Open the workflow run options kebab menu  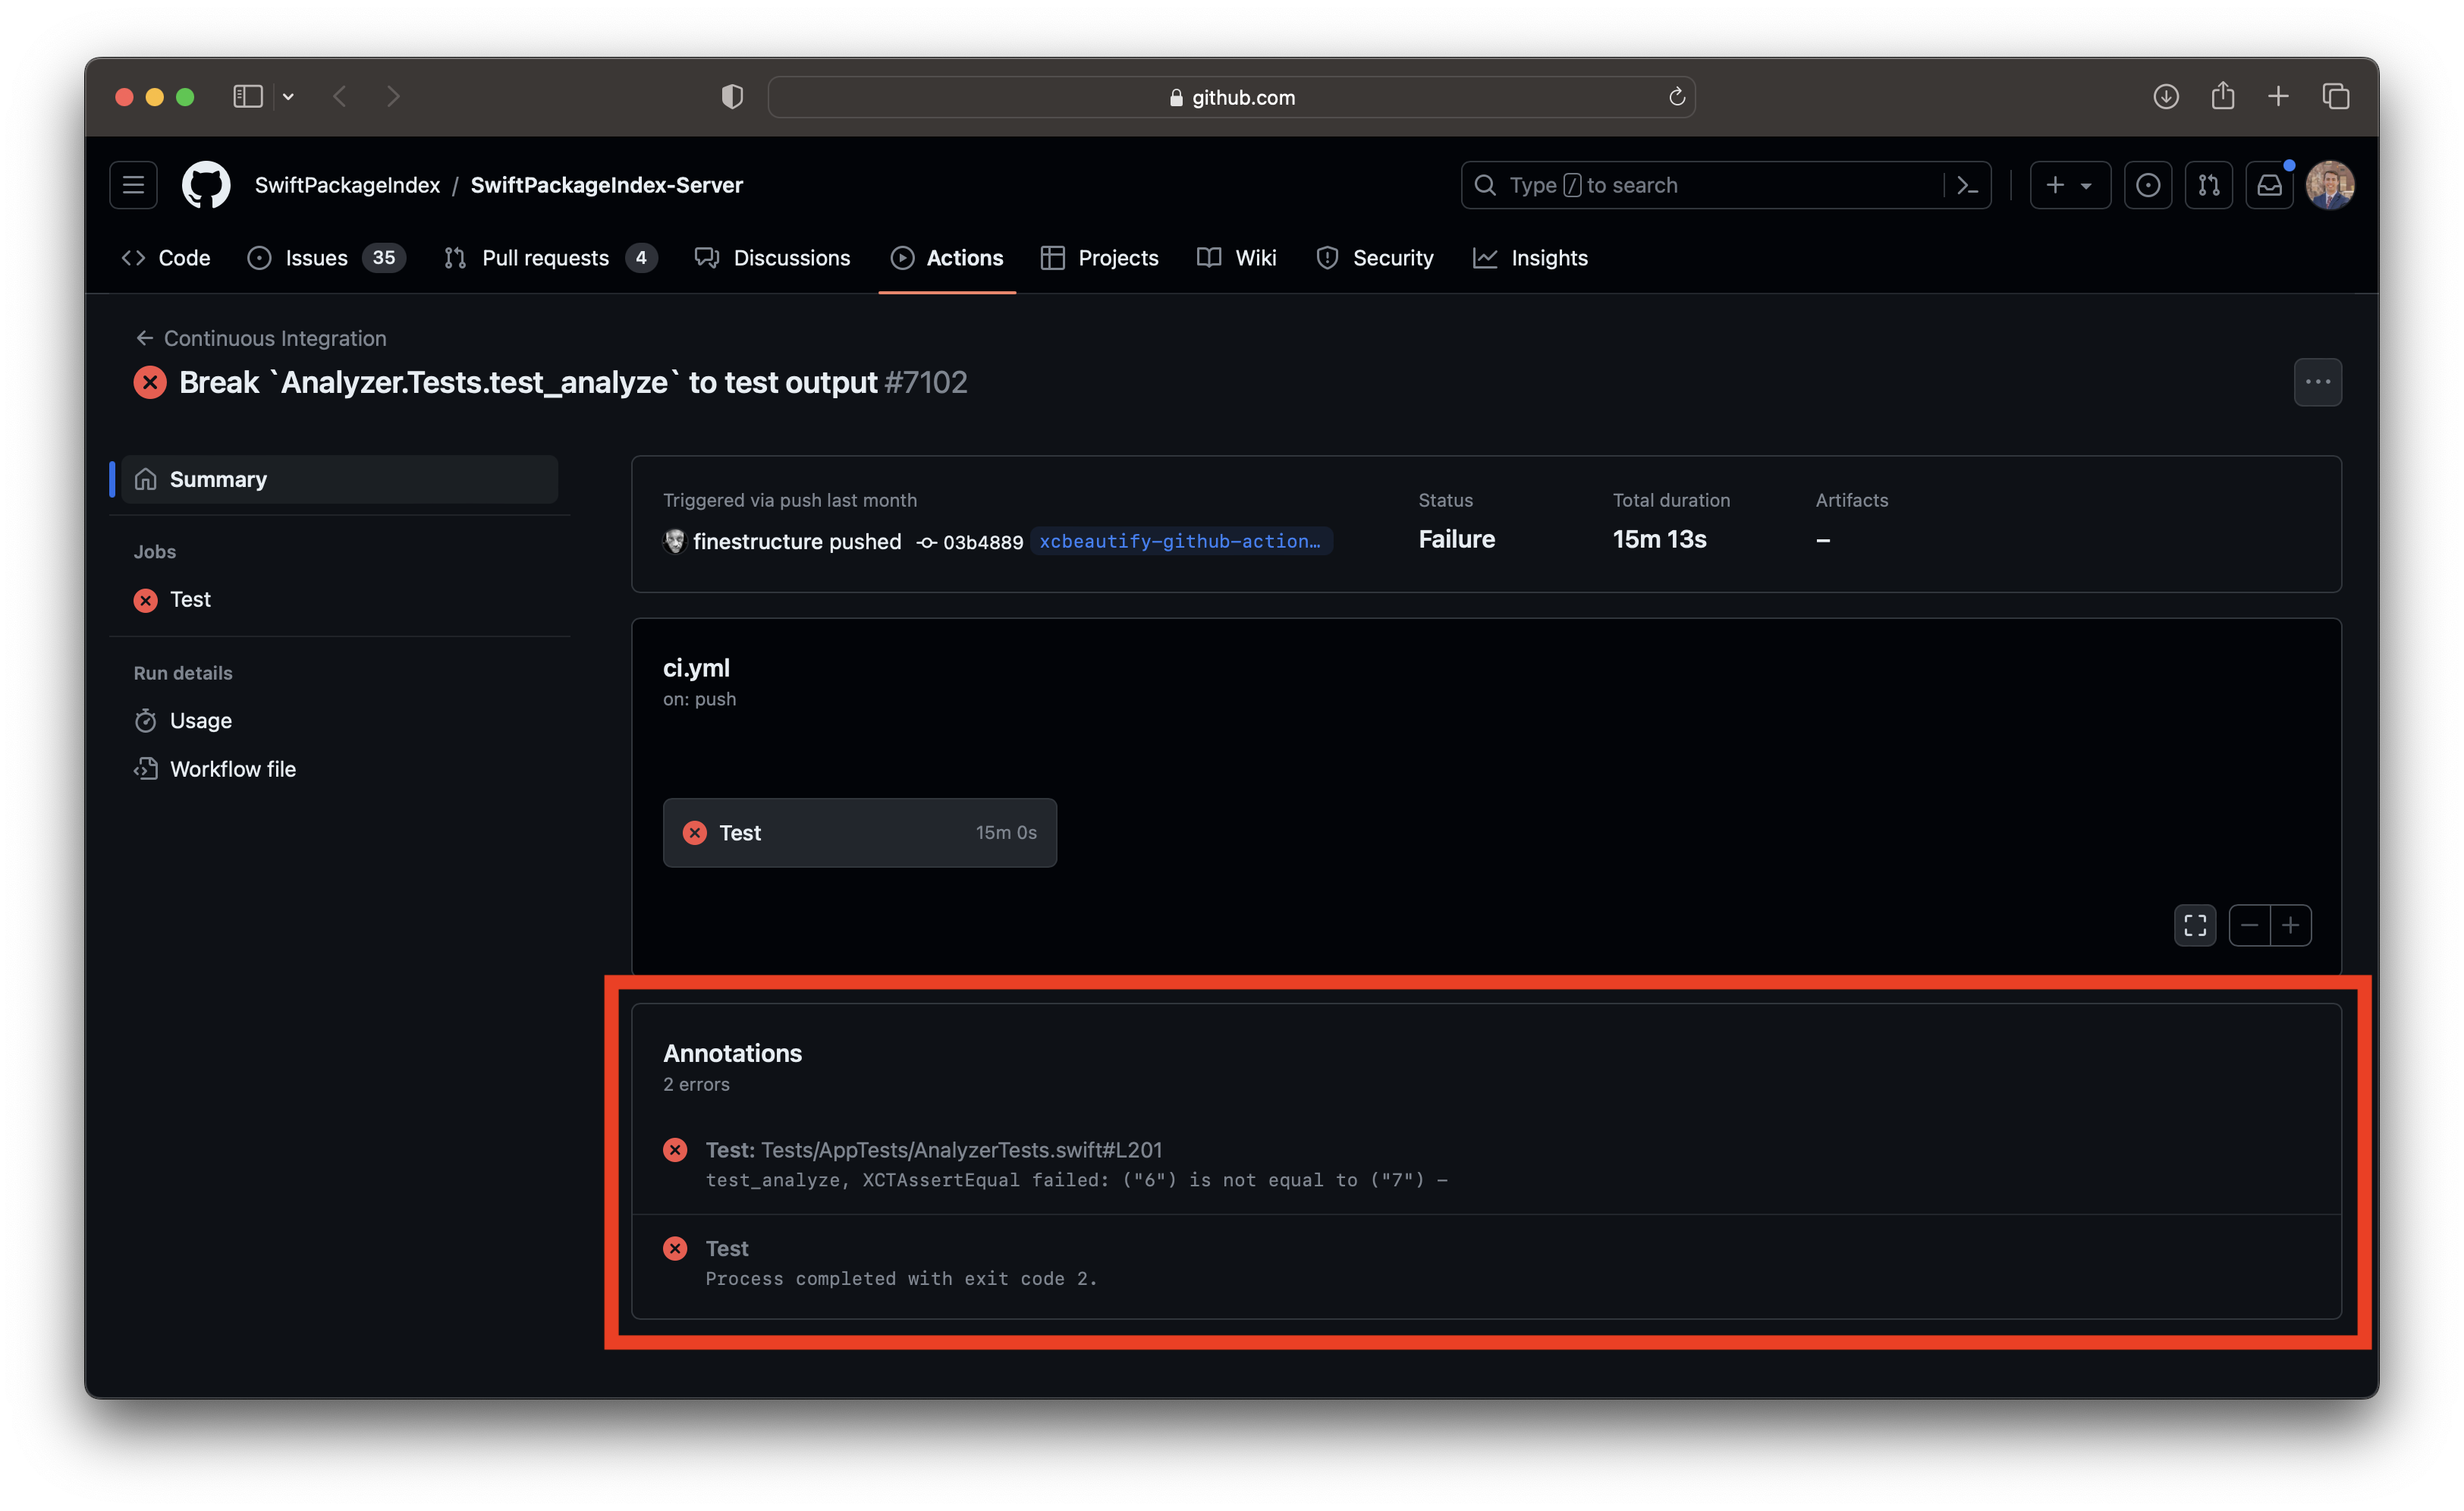click(2317, 381)
